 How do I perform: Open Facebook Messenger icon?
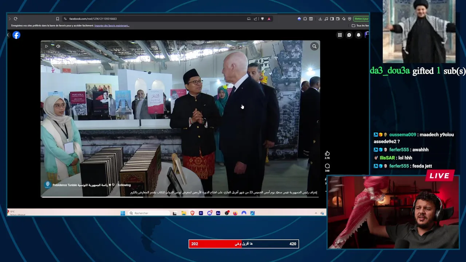[349, 35]
